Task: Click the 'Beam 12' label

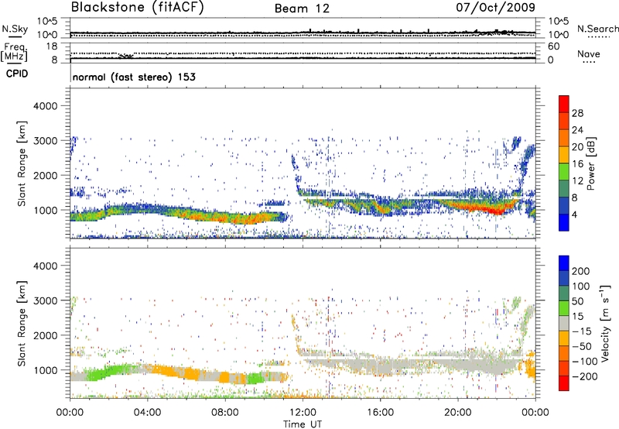Action: (x=302, y=9)
